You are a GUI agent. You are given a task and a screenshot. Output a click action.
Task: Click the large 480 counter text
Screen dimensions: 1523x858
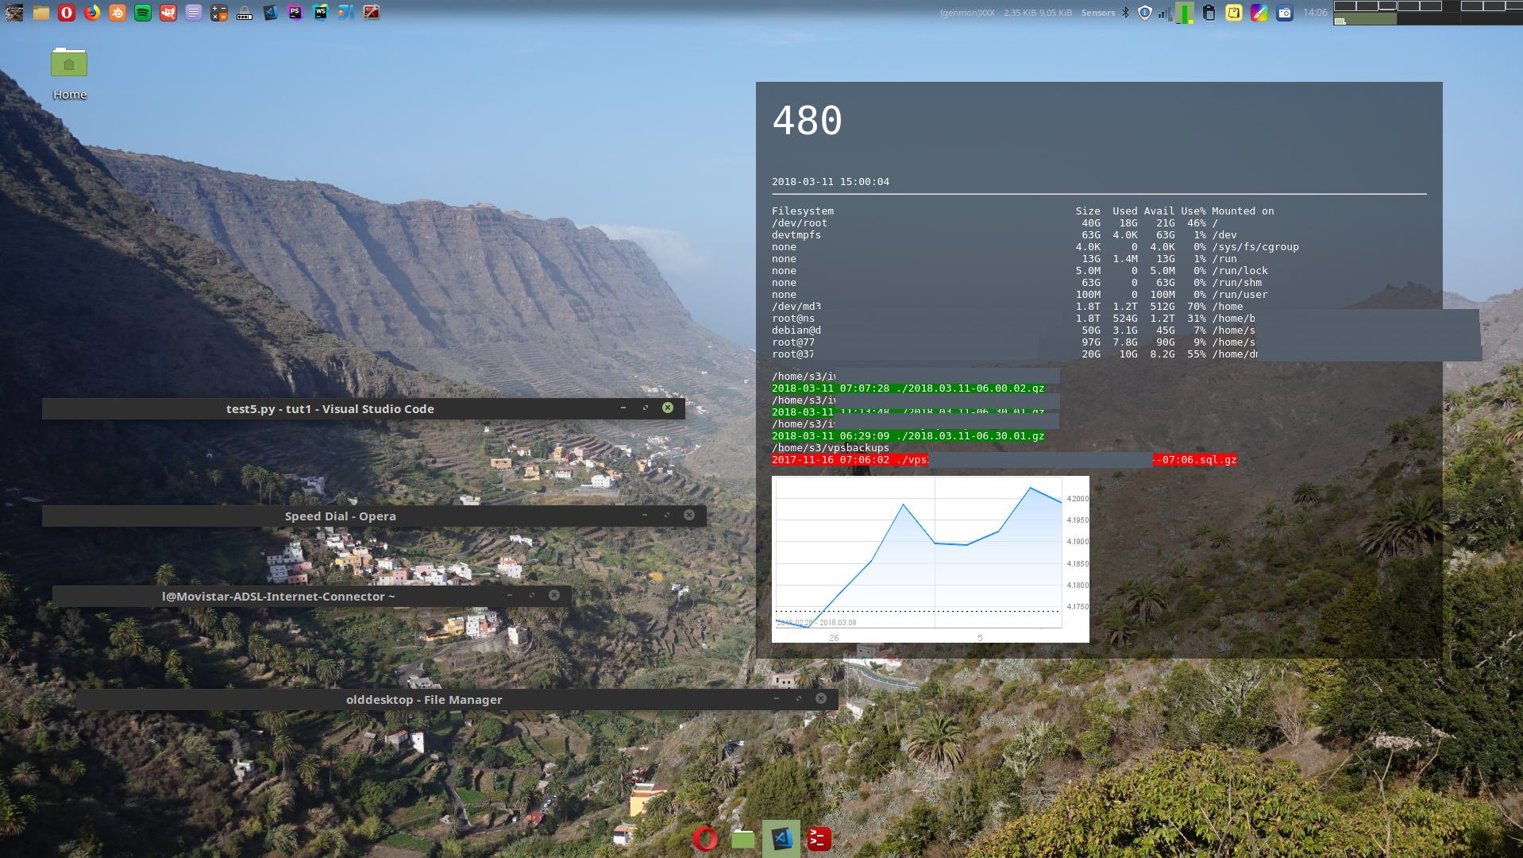coord(807,121)
